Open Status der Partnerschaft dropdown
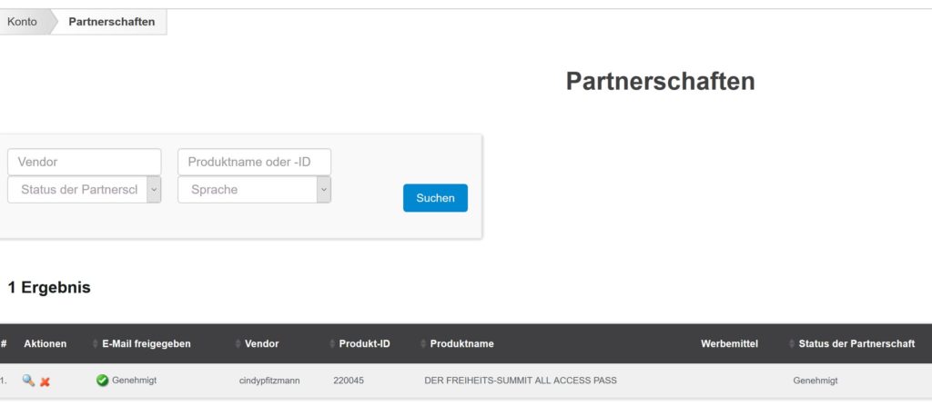932x416 pixels. pyautogui.click(x=85, y=190)
